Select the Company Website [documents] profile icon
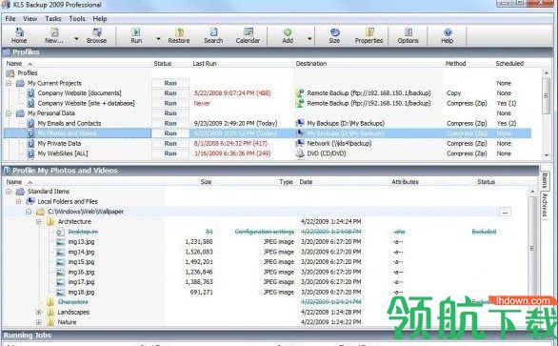 click(31, 93)
